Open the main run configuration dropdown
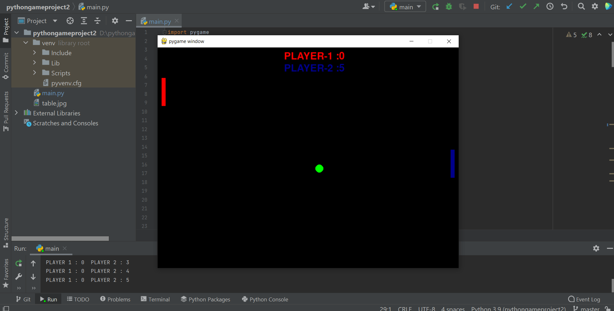 (x=405, y=6)
